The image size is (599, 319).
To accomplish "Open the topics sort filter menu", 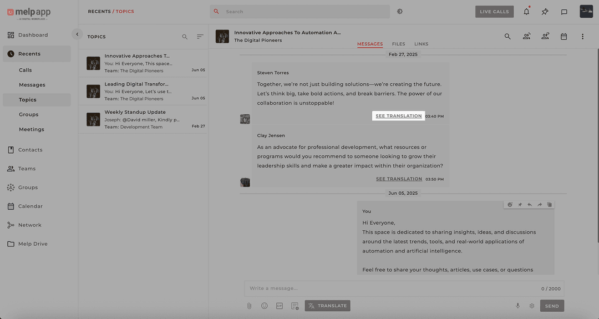I will pos(200,37).
